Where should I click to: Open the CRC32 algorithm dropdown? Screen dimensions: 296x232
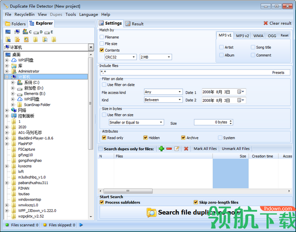click(x=121, y=57)
